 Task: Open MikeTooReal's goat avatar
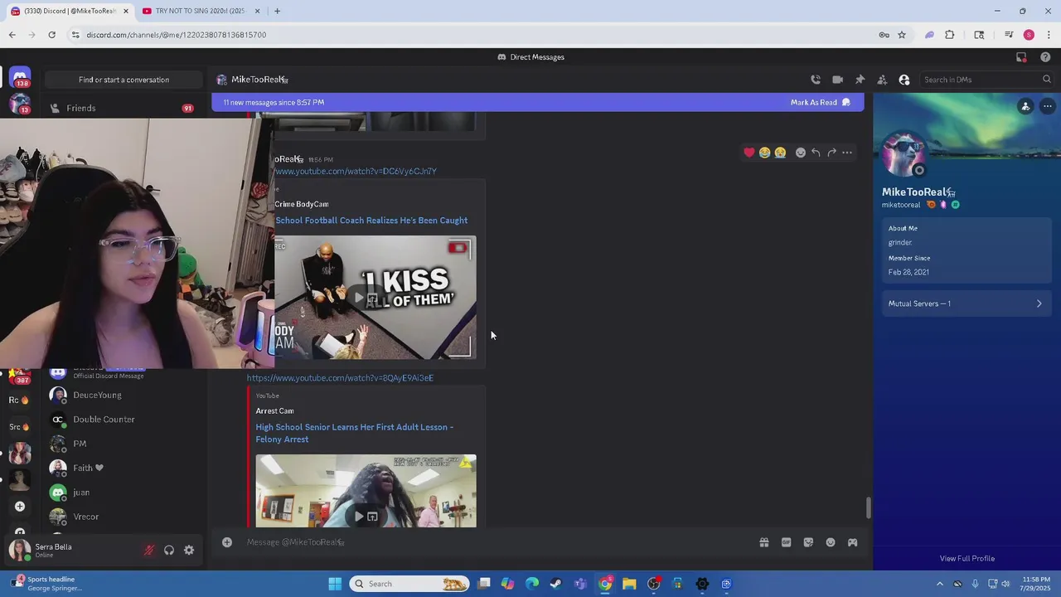tap(904, 154)
